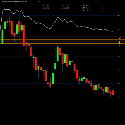Click the low value "L: 15.54"
Viewport: 125px width, 125px height.
click(x=65, y=8)
